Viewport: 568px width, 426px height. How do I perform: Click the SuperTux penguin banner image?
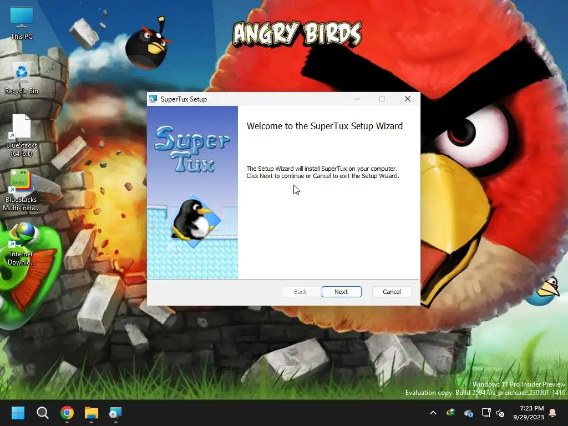tap(192, 192)
